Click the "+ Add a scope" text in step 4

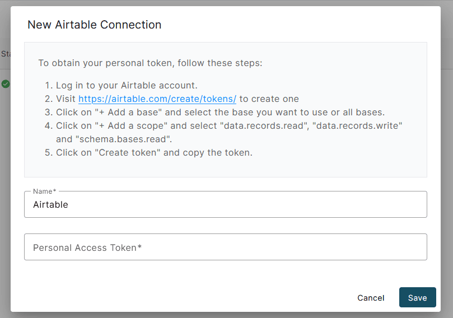(131, 125)
